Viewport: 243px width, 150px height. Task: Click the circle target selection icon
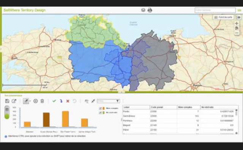point(35,101)
